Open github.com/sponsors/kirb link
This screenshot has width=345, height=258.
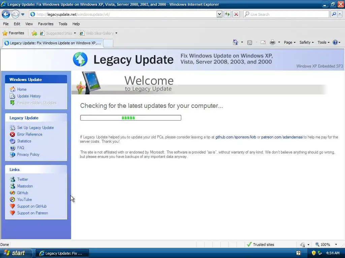click(236, 137)
